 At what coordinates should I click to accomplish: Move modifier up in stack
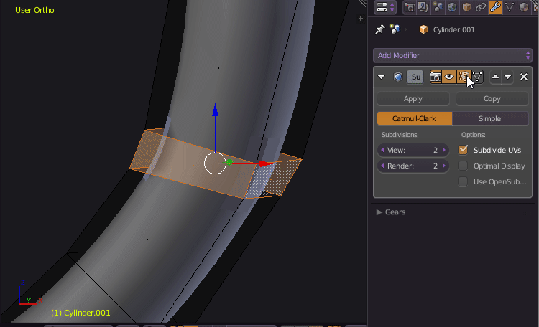point(495,77)
